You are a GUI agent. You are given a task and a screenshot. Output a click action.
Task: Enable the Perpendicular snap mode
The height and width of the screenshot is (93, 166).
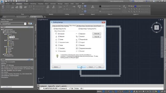click(x=79, y=40)
